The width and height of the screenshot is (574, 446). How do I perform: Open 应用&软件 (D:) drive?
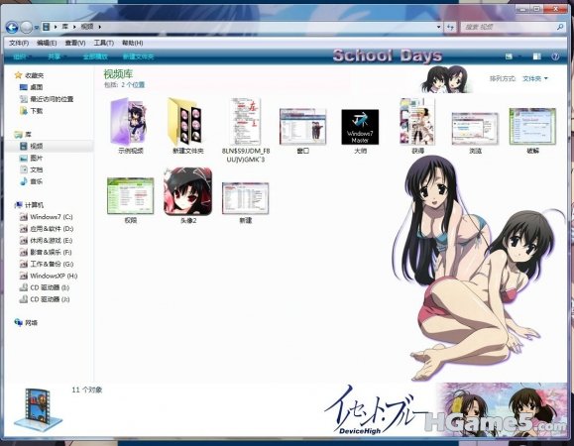(47, 228)
